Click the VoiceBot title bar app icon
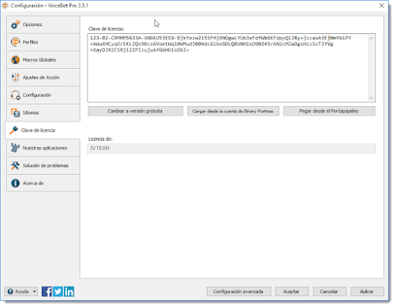Viewport: 395px width, 307px height. click(x=5, y=6)
